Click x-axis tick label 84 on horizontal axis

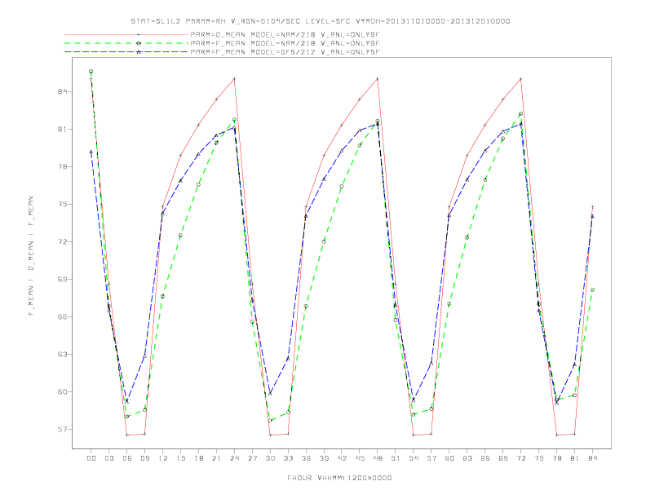tap(593, 458)
